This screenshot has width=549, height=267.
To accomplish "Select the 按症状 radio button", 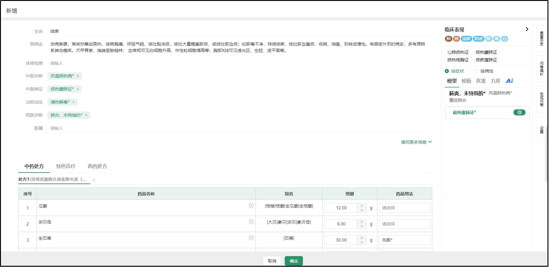I will (x=447, y=71).
